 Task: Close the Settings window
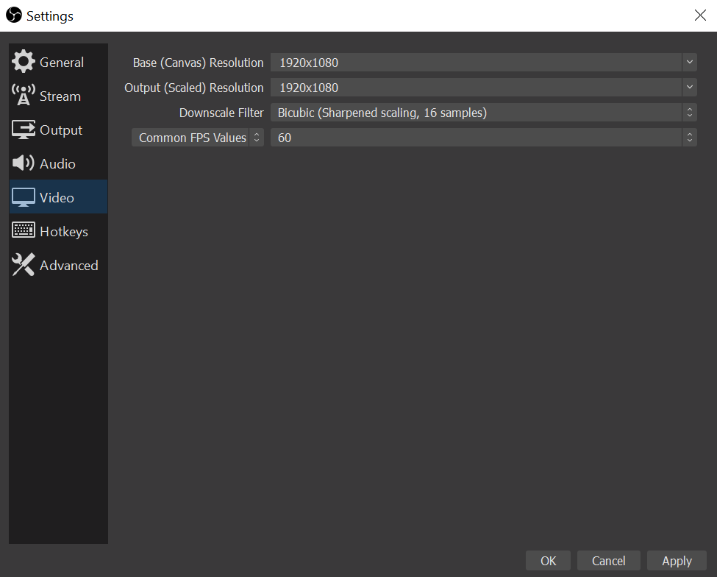pos(700,15)
